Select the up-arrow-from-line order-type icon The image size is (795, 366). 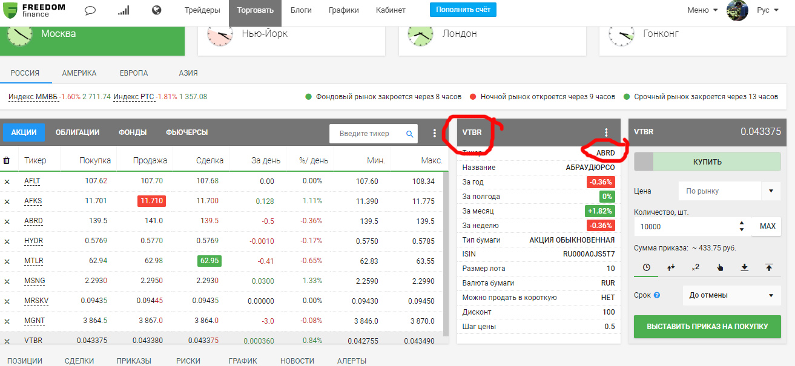pos(769,267)
